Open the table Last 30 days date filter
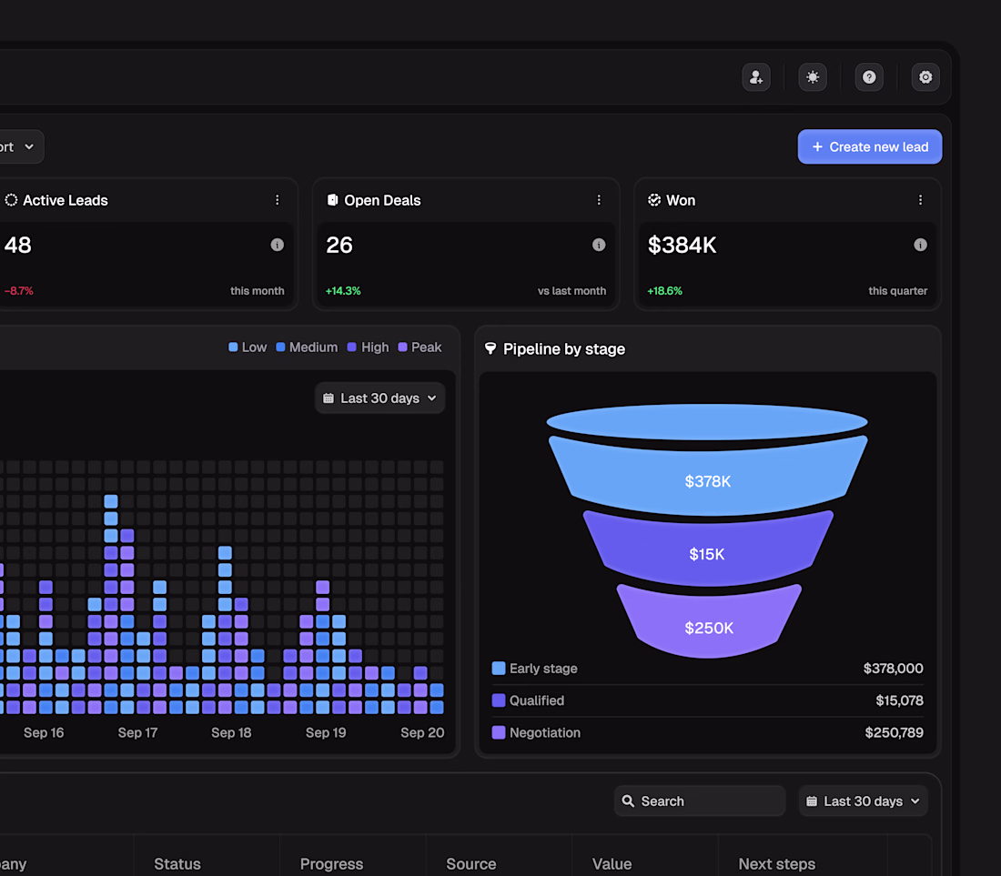The height and width of the screenshot is (876, 1001). (x=863, y=801)
